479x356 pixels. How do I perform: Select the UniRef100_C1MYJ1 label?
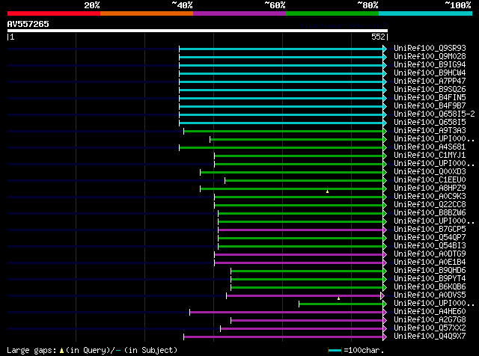point(430,156)
